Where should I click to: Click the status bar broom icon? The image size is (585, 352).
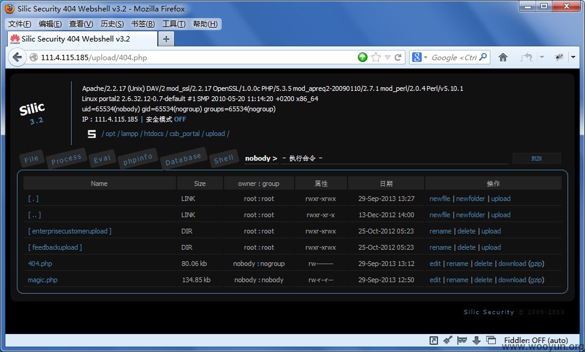[448, 340]
